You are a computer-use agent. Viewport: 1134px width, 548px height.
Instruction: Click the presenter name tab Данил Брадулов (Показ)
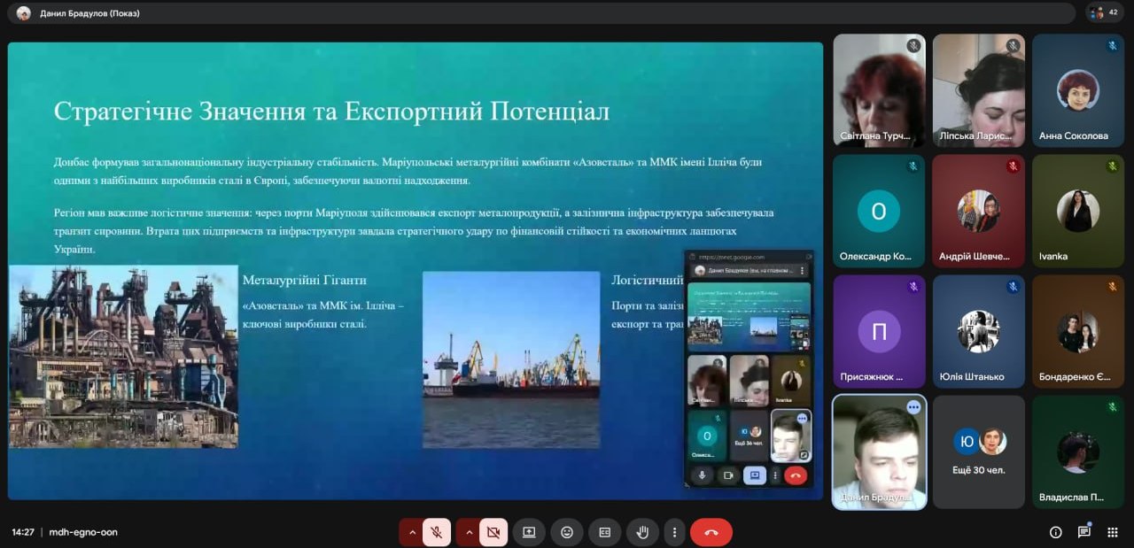[x=89, y=13]
